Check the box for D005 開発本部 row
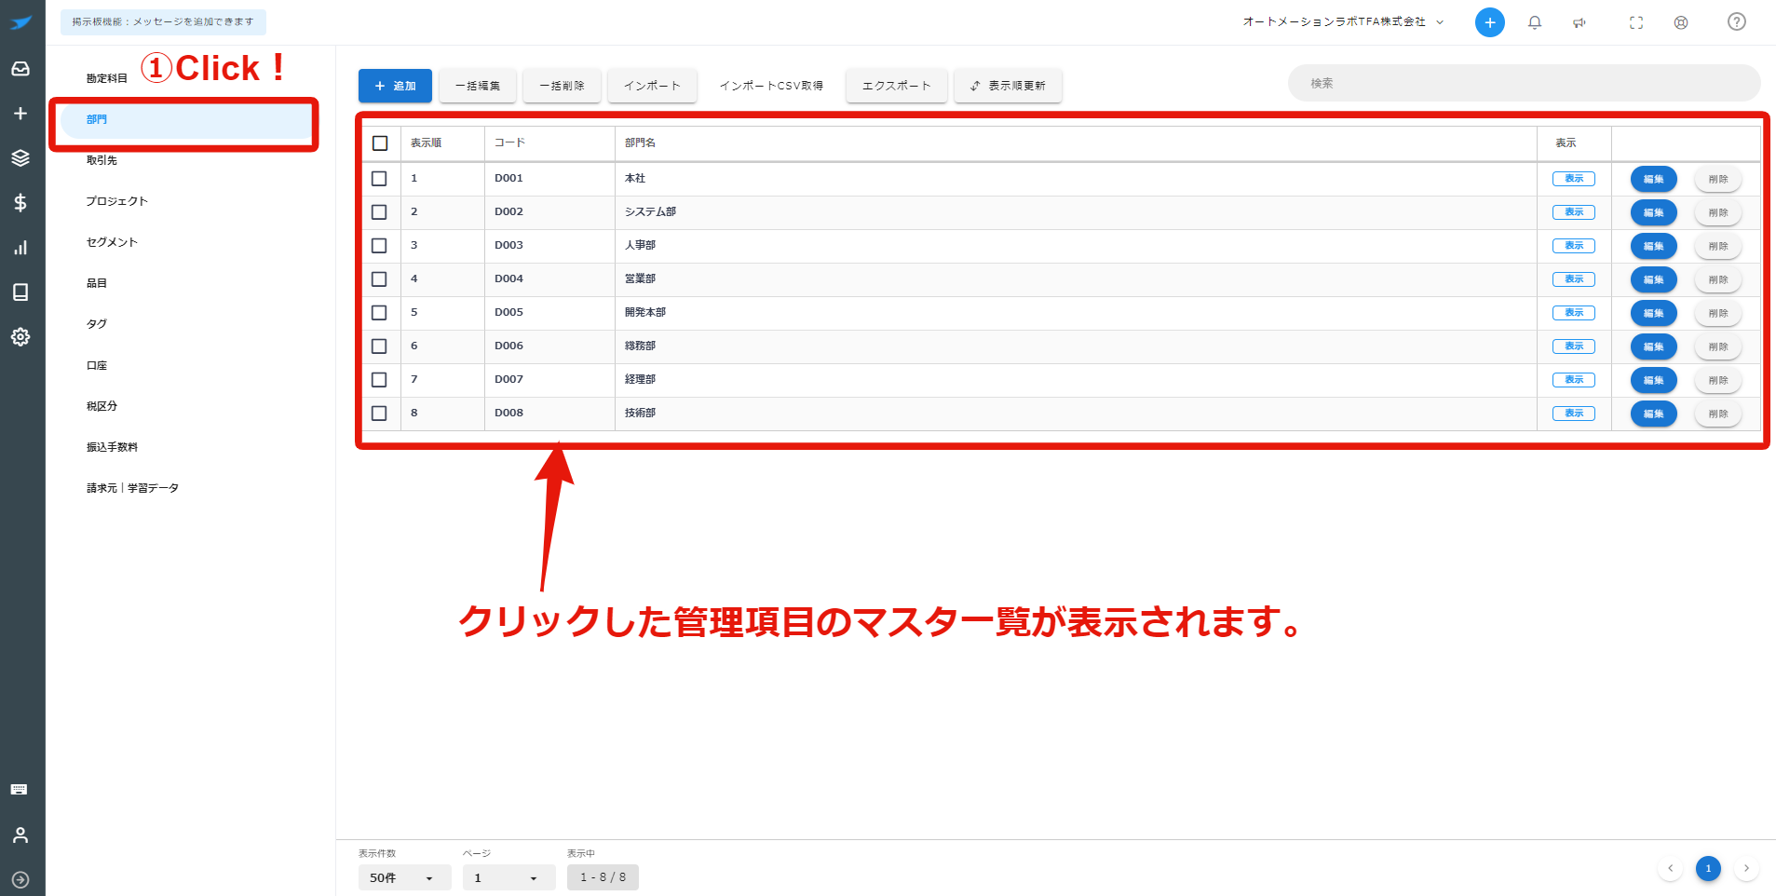The height and width of the screenshot is (896, 1776). pos(379,313)
